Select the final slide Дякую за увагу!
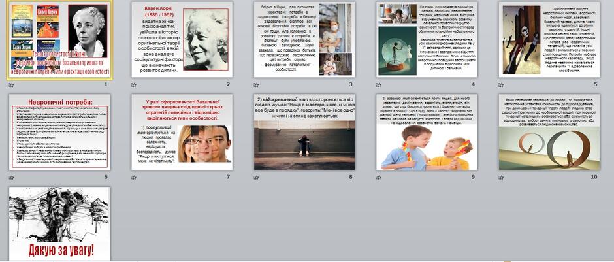 tap(59, 223)
